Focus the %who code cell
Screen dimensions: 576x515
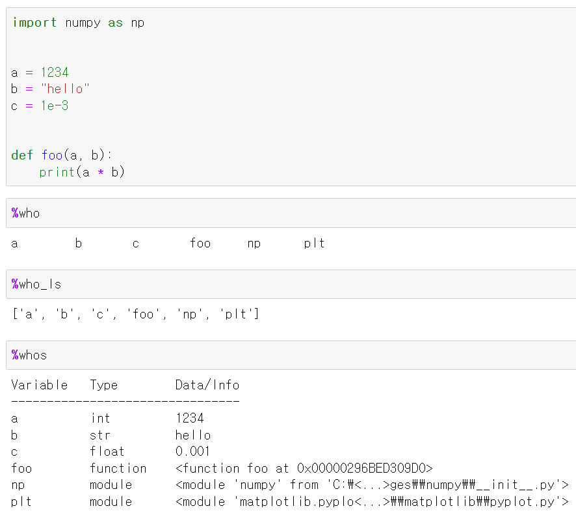tap(291, 213)
